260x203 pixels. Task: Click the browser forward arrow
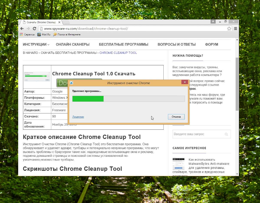click(x=28, y=29)
